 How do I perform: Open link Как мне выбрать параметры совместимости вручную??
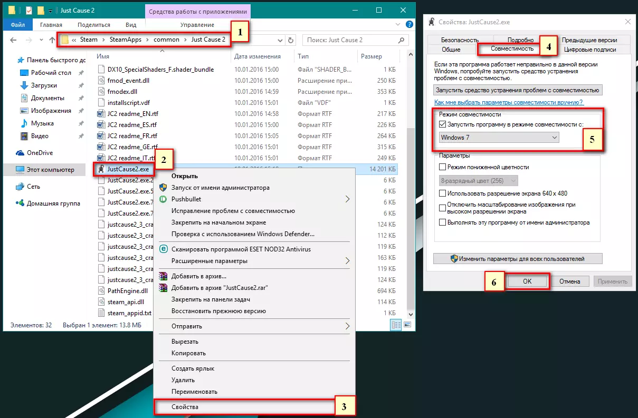tap(509, 102)
